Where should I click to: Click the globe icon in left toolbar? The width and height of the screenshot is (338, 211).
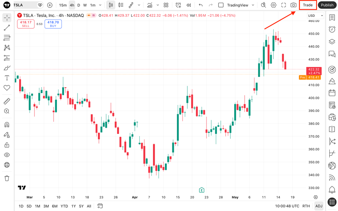tap(7, 165)
